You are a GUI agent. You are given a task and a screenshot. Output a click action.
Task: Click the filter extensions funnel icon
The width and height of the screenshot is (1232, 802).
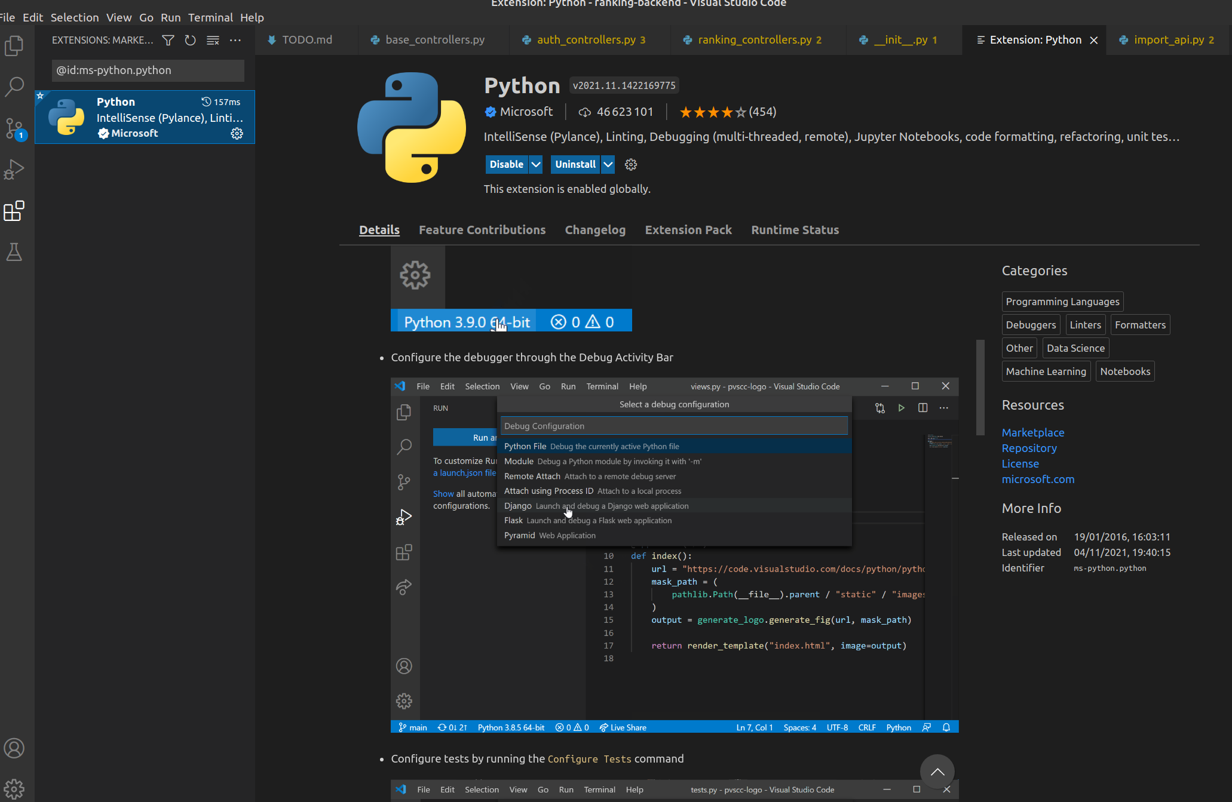tap(168, 40)
